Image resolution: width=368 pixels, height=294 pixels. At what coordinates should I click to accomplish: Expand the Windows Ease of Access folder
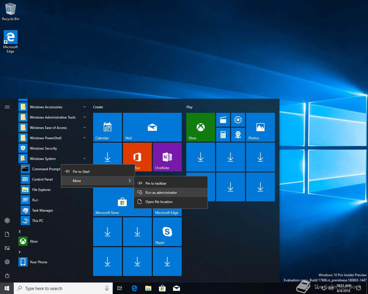[53, 127]
